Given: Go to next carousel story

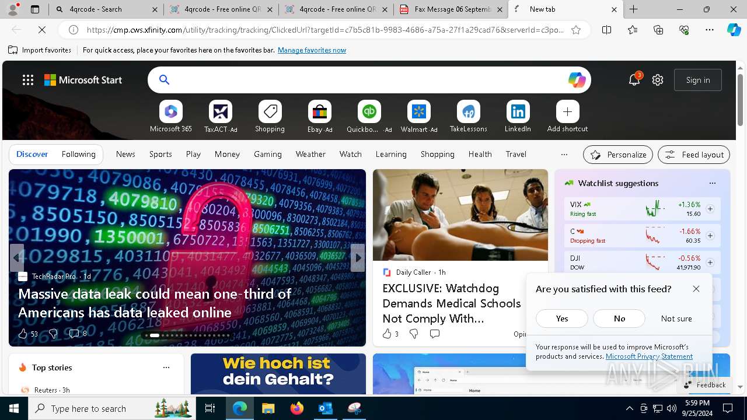Looking at the screenshot, I should pos(358,257).
